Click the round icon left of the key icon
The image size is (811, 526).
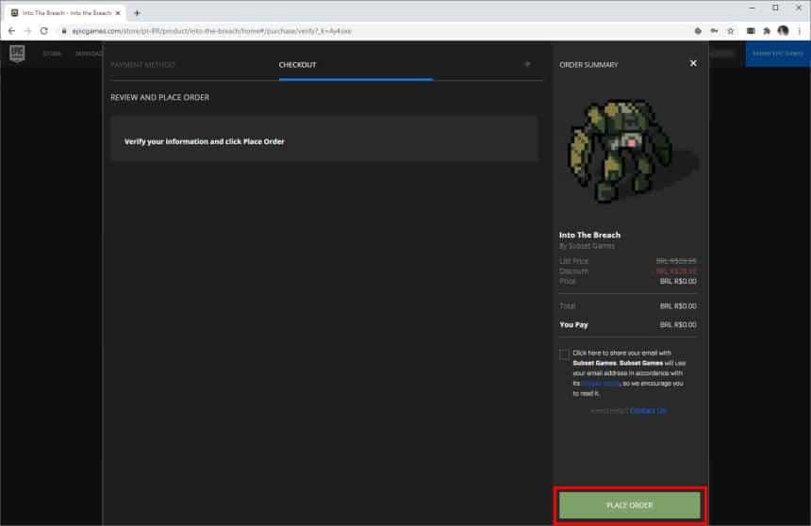click(x=698, y=31)
